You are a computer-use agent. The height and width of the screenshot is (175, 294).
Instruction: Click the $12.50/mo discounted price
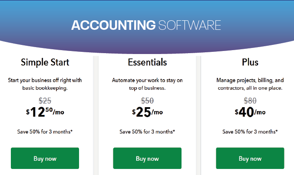[45, 112]
